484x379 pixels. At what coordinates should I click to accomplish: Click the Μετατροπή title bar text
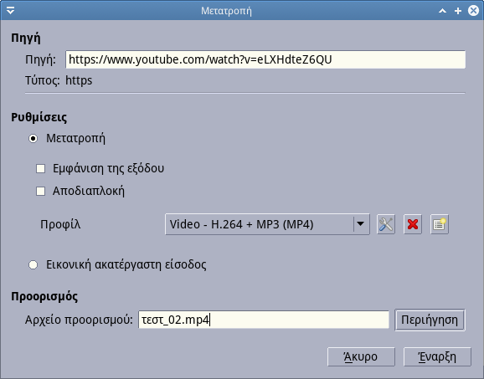[226, 11]
